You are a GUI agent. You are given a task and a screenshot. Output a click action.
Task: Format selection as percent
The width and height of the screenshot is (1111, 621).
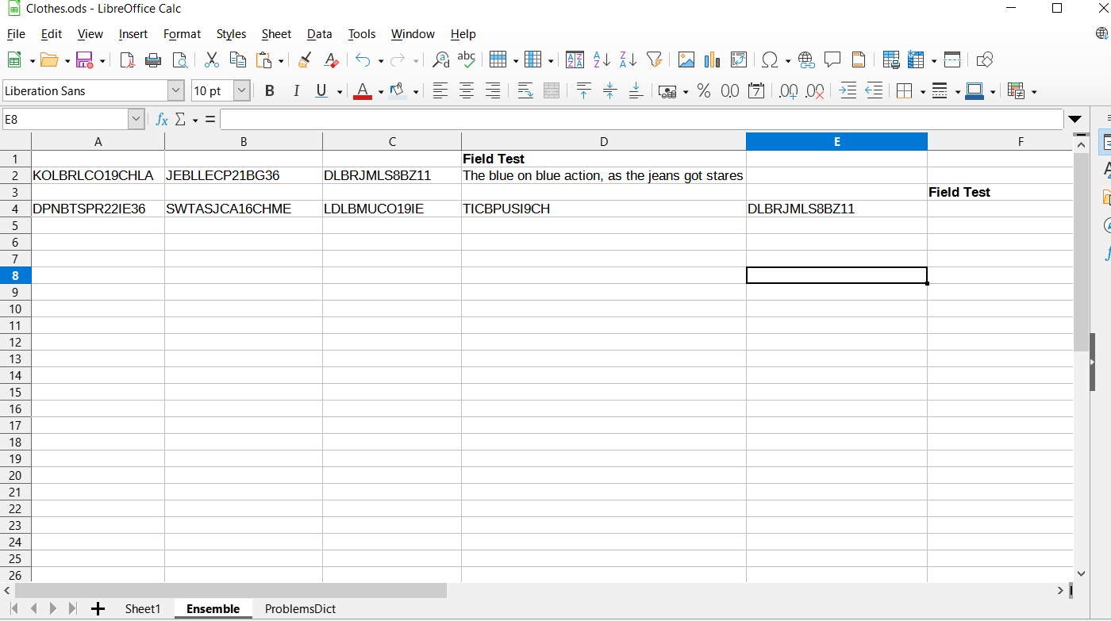pyautogui.click(x=704, y=91)
